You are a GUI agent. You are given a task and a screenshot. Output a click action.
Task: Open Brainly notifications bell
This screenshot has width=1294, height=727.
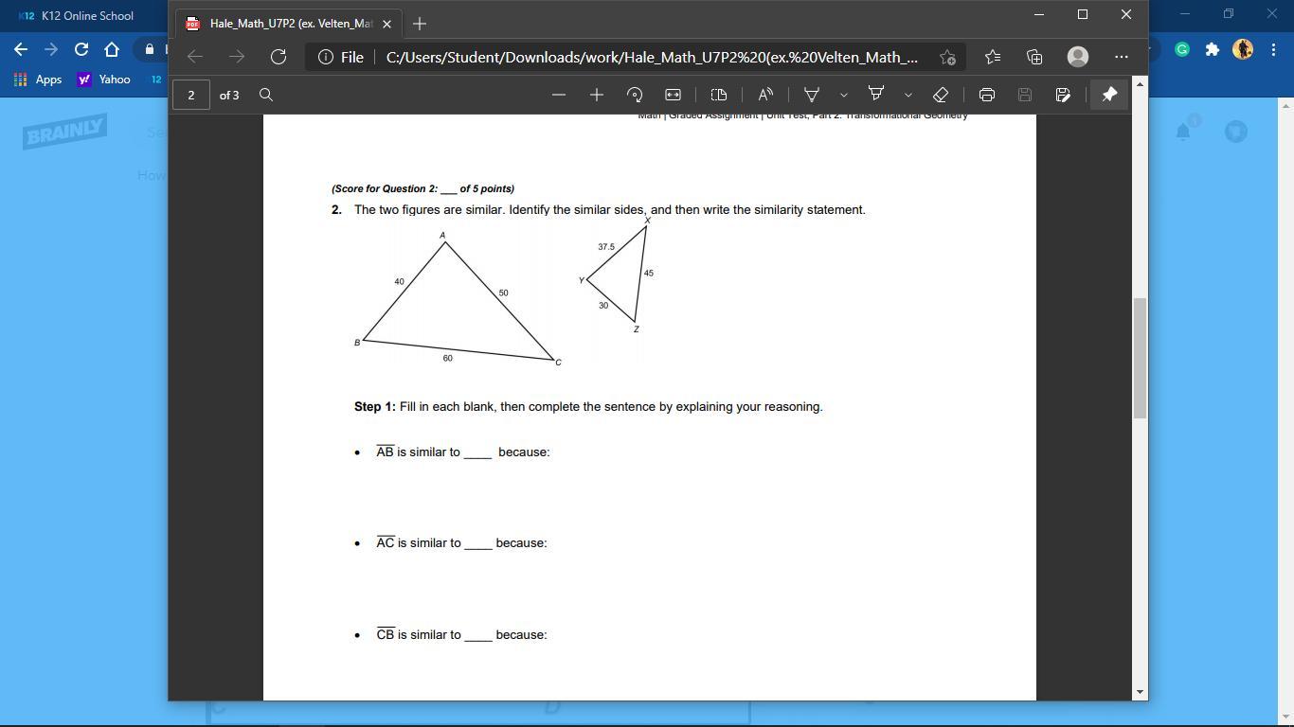click(1183, 132)
